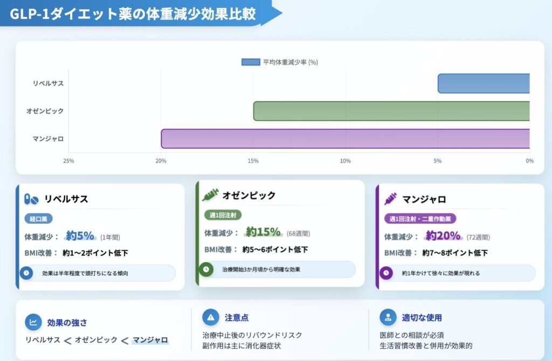Click the 10% axis tick label
This screenshot has width=552, height=361.
click(346, 161)
